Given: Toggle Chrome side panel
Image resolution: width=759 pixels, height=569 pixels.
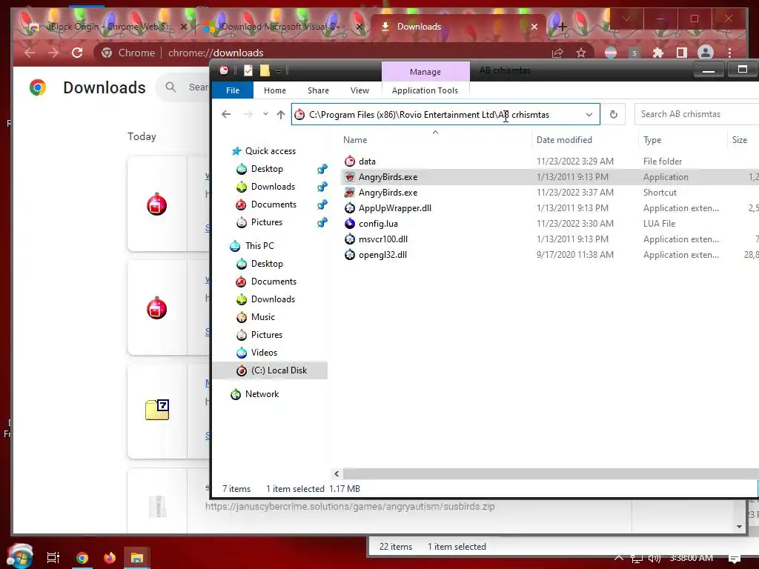Looking at the screenshot, I should [x=682, y=53].
